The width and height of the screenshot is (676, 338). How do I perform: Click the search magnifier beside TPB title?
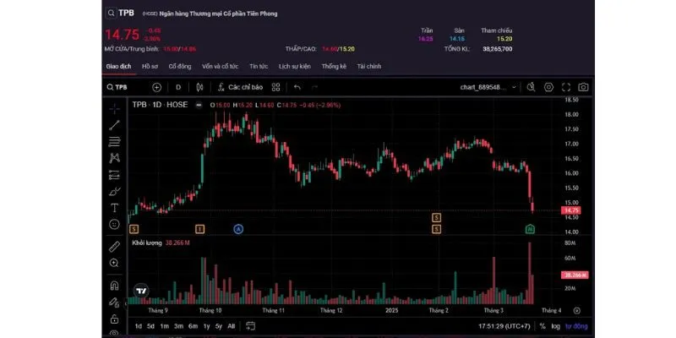pos(111,13)
